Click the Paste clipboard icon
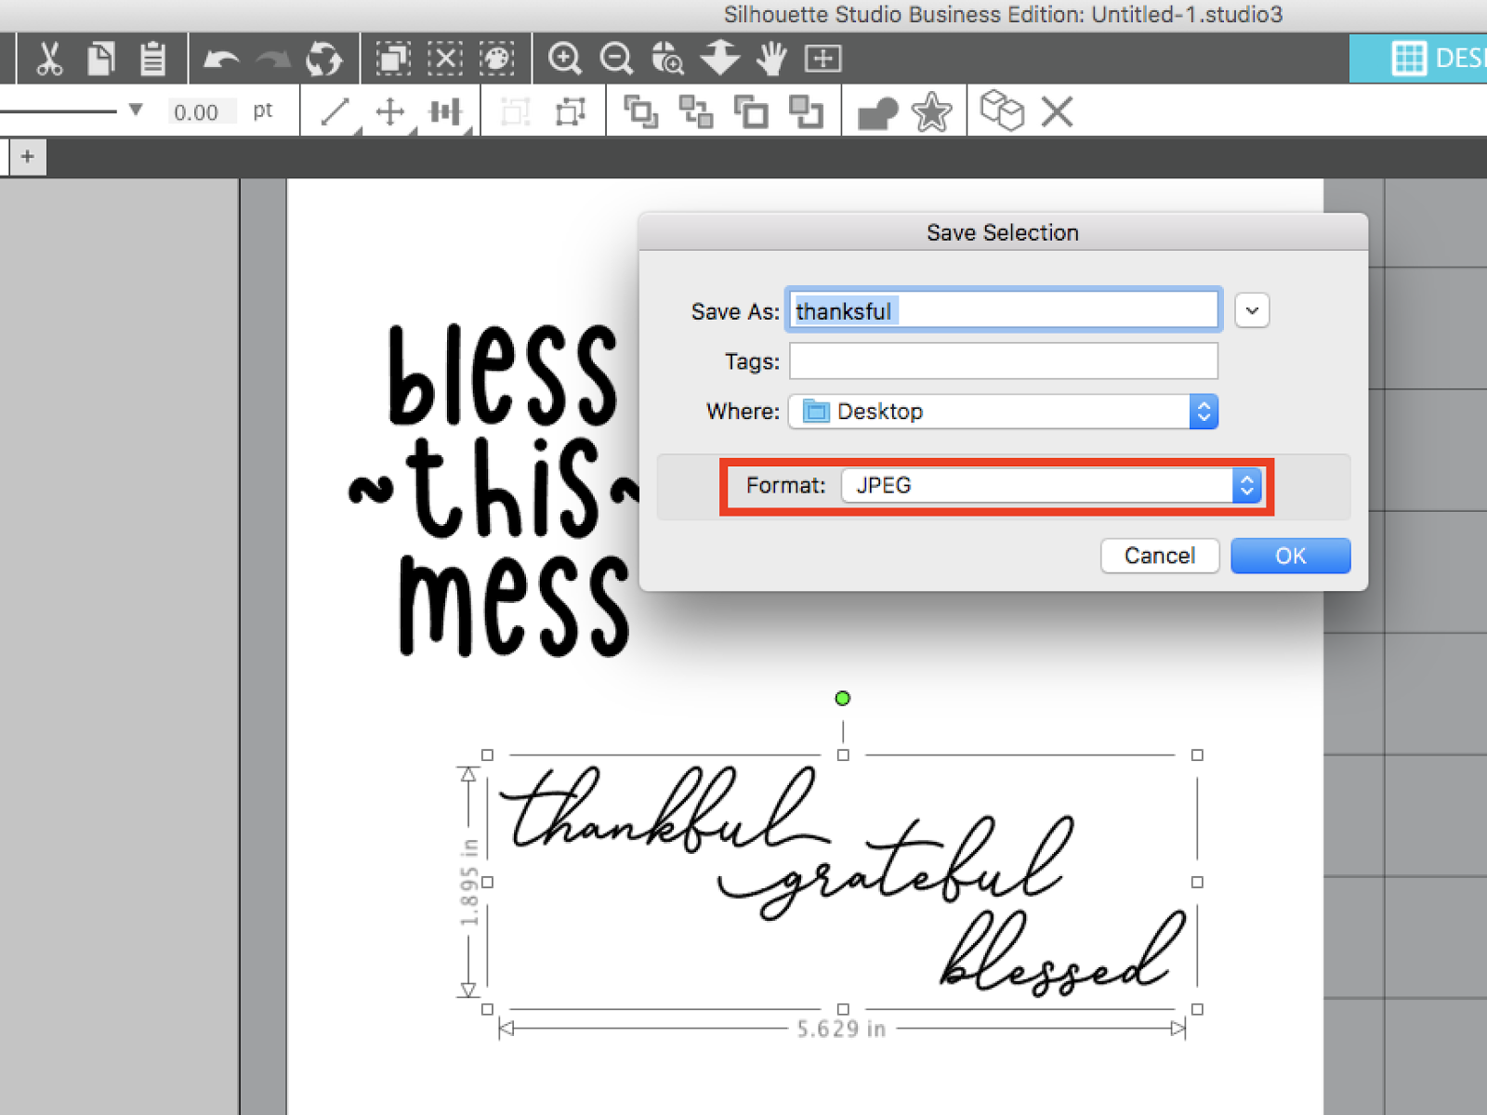 [151, 58]
